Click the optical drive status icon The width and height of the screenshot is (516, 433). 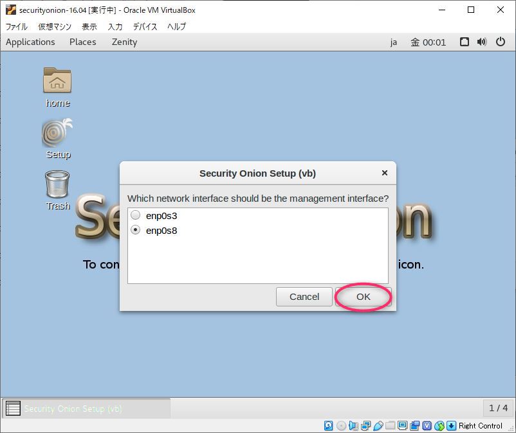coord(341,426)
